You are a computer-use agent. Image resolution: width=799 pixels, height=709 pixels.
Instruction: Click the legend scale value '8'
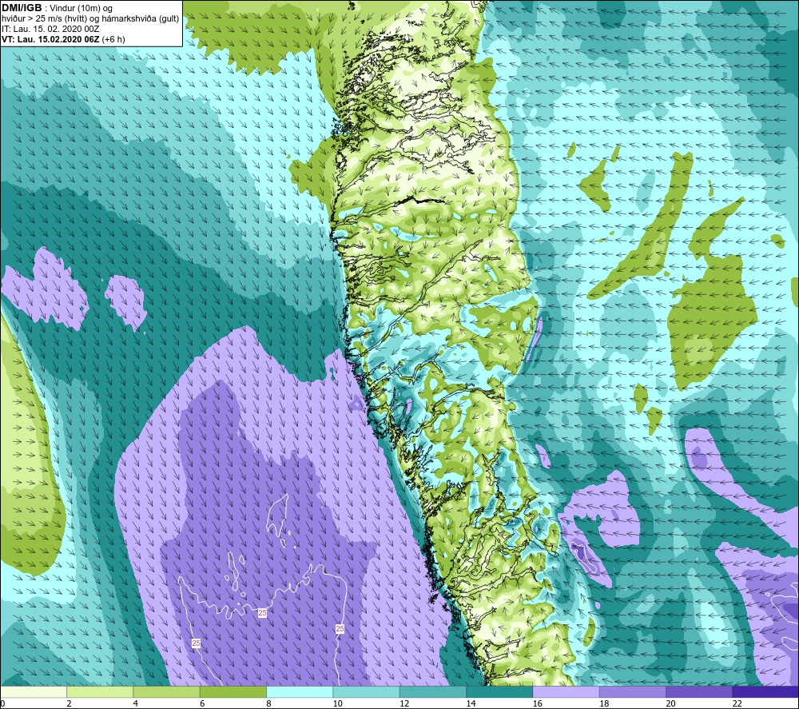click(x=268, y=703)
